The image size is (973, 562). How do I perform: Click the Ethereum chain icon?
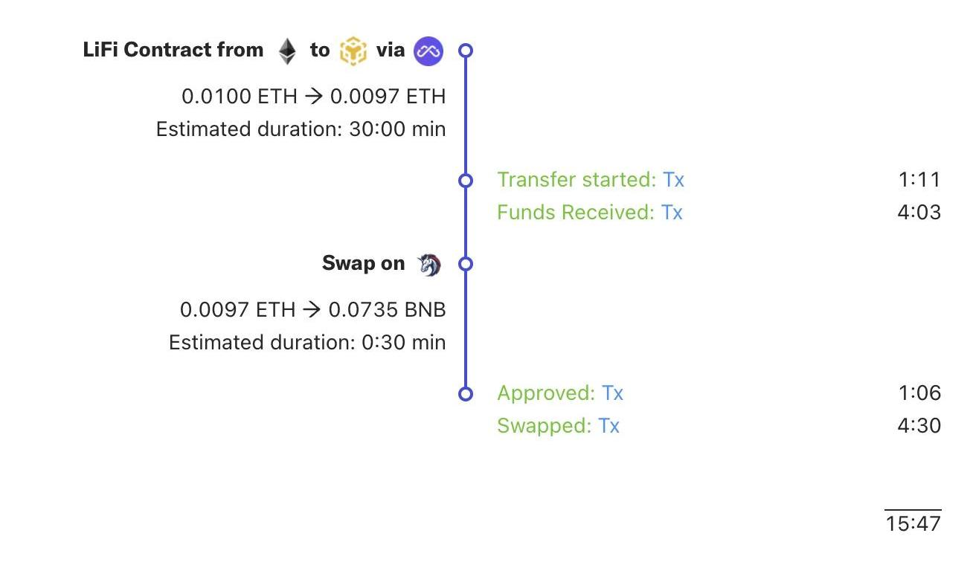point(287,51)
